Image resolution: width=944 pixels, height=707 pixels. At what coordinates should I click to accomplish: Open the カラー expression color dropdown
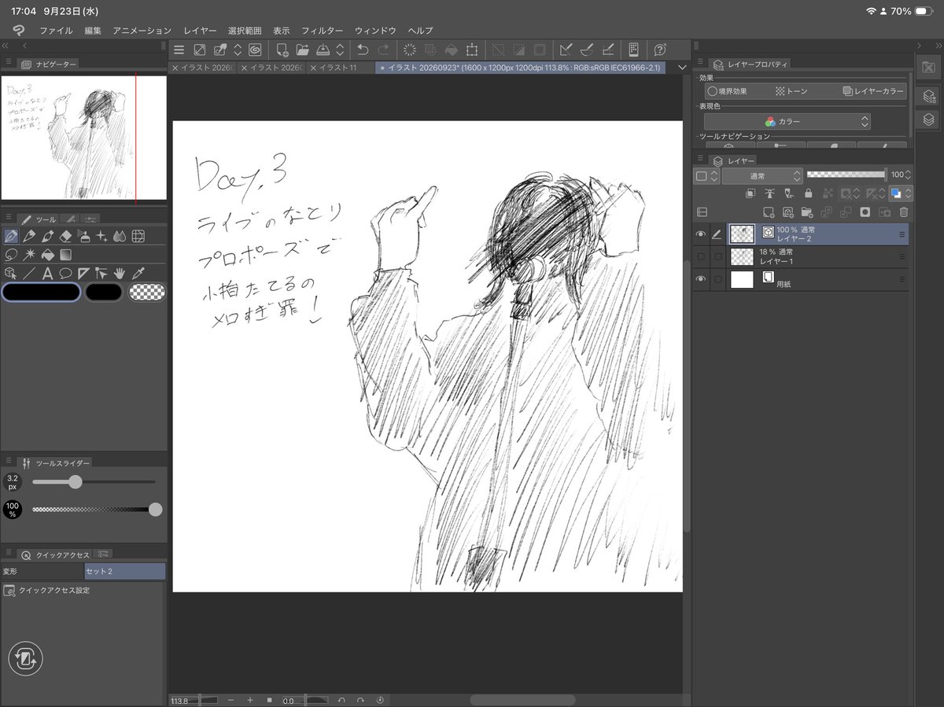click(x=787, y=122)
